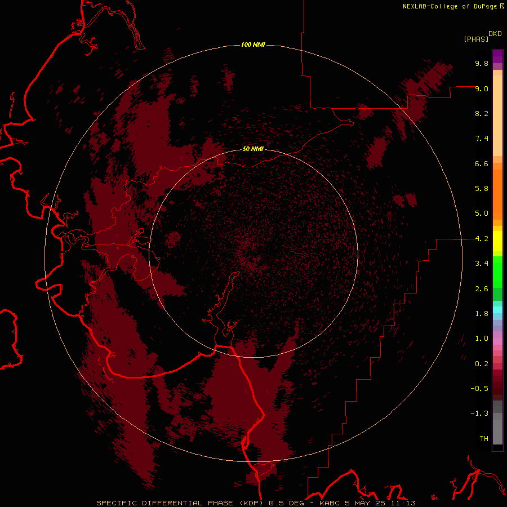
Task: Click the 0.2 value on the color scale
Action: pyautogui.click(x=482, y=364)
